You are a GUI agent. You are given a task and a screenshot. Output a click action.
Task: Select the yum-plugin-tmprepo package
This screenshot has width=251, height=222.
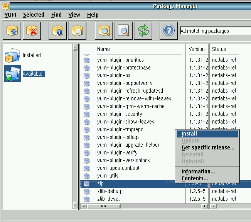pos(120,129)
